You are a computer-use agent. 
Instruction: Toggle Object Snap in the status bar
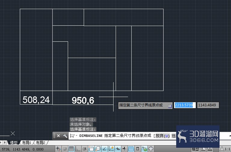(91, 149)
